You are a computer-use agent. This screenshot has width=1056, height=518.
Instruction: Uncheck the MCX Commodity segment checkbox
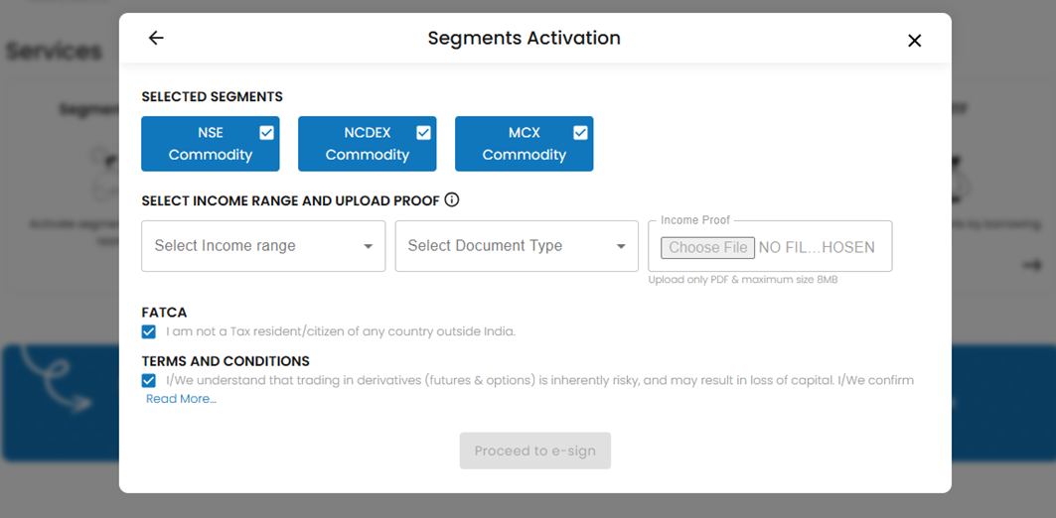580,133
